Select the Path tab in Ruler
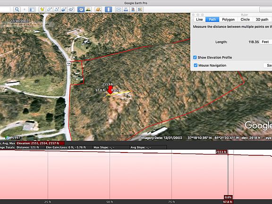 (x=212, y=19)
